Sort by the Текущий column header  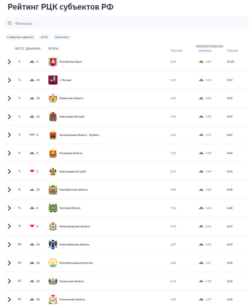pyautogui.click(x=232, y=51)
